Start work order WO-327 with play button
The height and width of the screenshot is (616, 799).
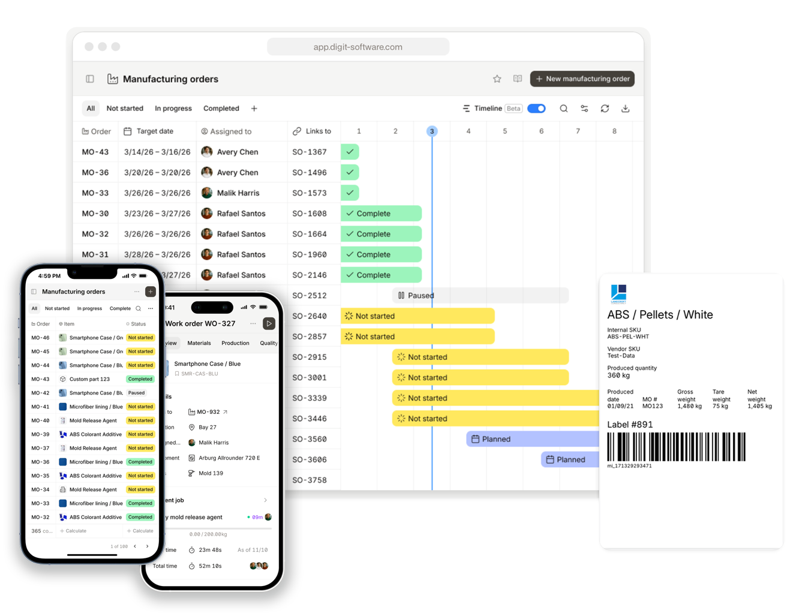pos(269,323)
